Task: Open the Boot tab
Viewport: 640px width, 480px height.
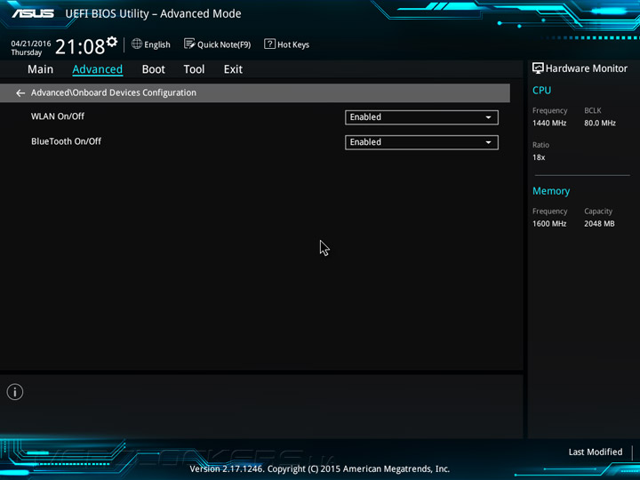Action: (x=154, y=69)
